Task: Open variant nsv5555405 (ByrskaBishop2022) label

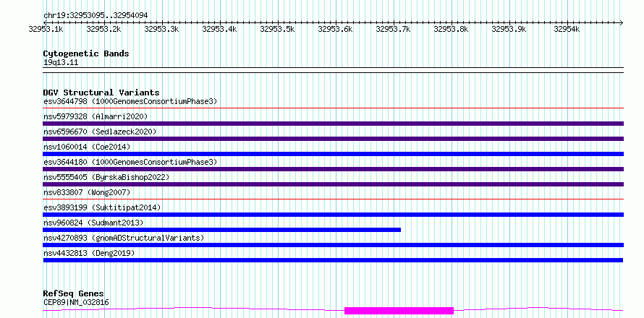Action: pyautogui.click(x=106, y=177)
